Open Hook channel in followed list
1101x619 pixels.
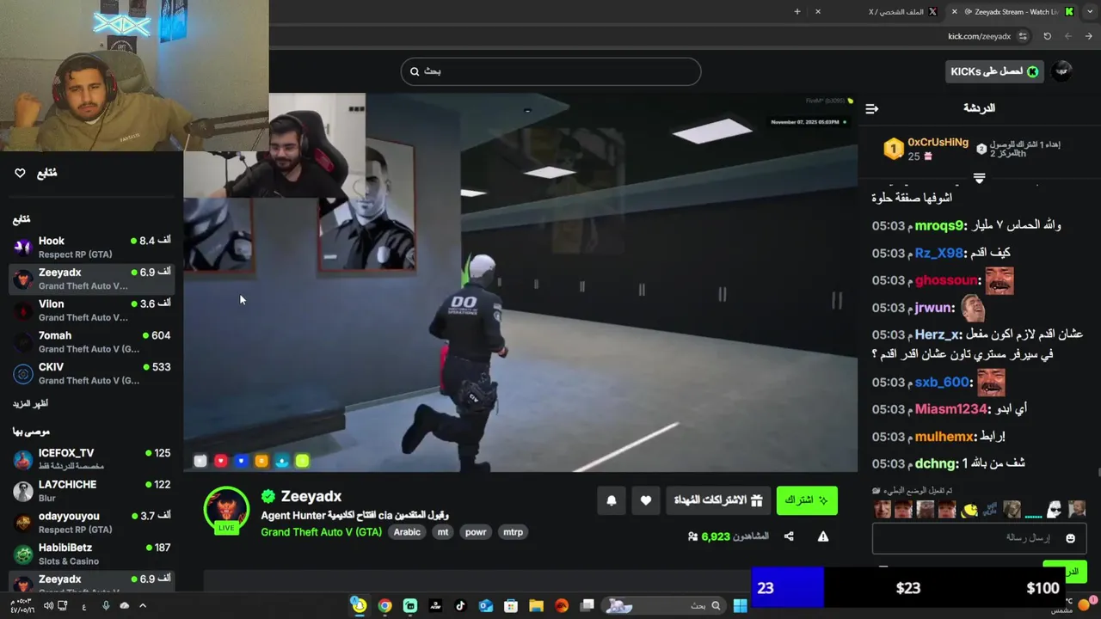[90, 248]
